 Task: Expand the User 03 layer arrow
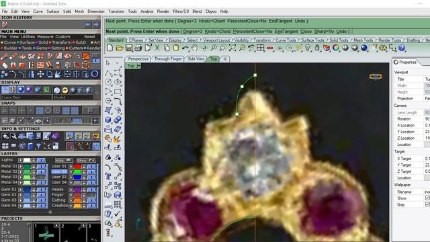point(71,177)
